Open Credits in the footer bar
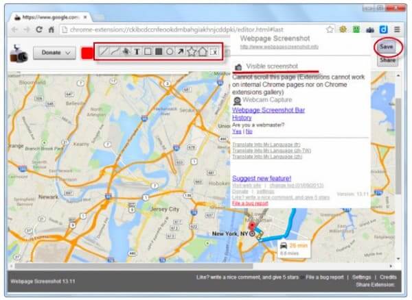412x300 pixels. click(x=388, y=277)
